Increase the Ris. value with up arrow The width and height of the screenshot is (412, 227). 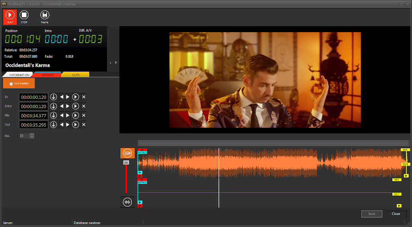[32, 134]
